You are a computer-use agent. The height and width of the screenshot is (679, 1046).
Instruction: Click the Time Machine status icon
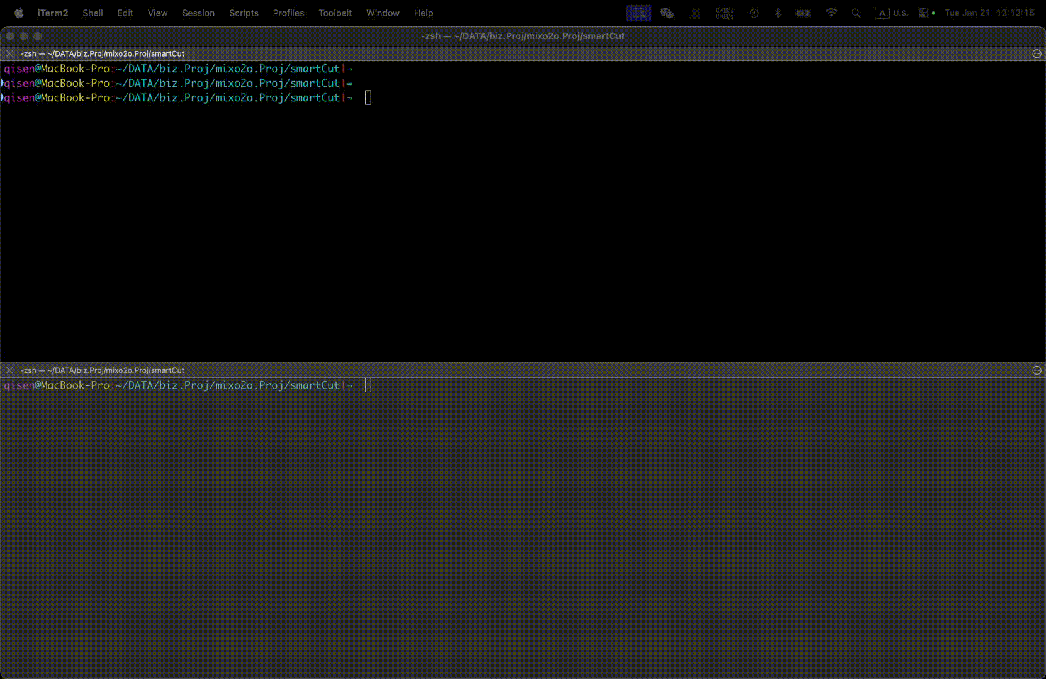coord(753,13)
